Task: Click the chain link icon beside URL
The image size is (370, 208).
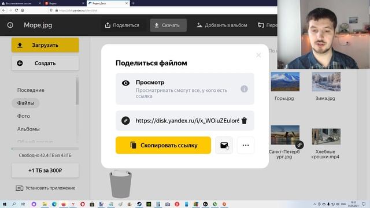Action: 125,121
